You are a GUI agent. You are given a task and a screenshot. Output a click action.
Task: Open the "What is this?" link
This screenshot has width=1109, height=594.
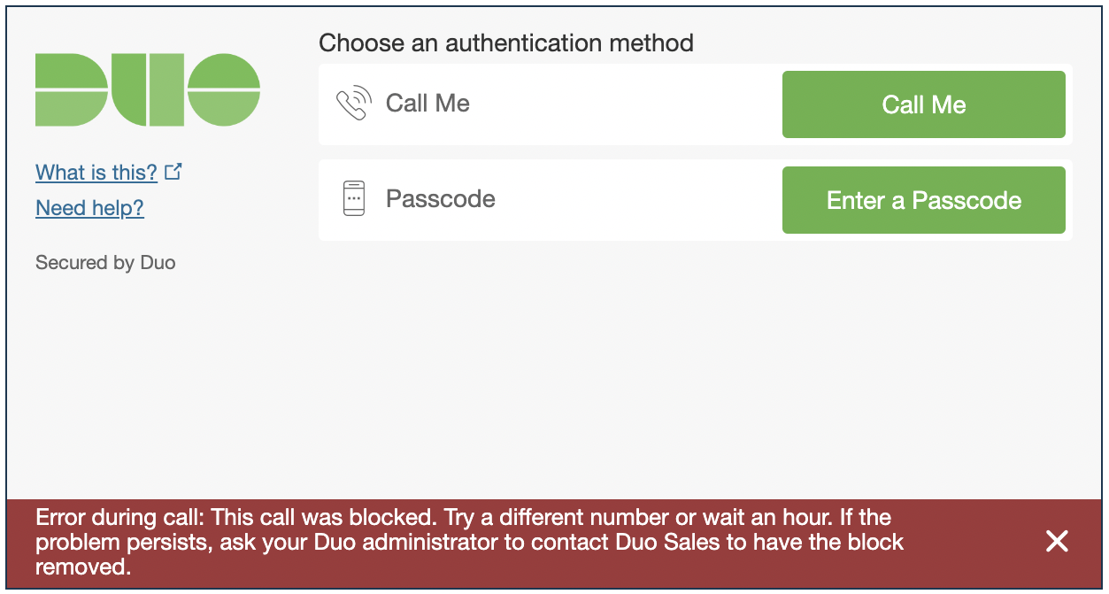pos(96,173)
